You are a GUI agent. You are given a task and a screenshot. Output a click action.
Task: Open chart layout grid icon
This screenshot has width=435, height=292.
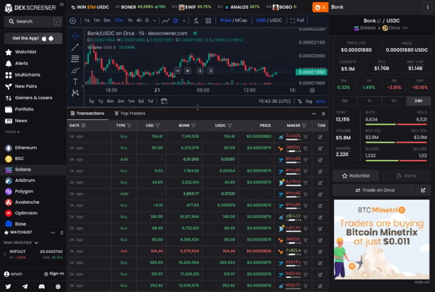coord(208,20)
